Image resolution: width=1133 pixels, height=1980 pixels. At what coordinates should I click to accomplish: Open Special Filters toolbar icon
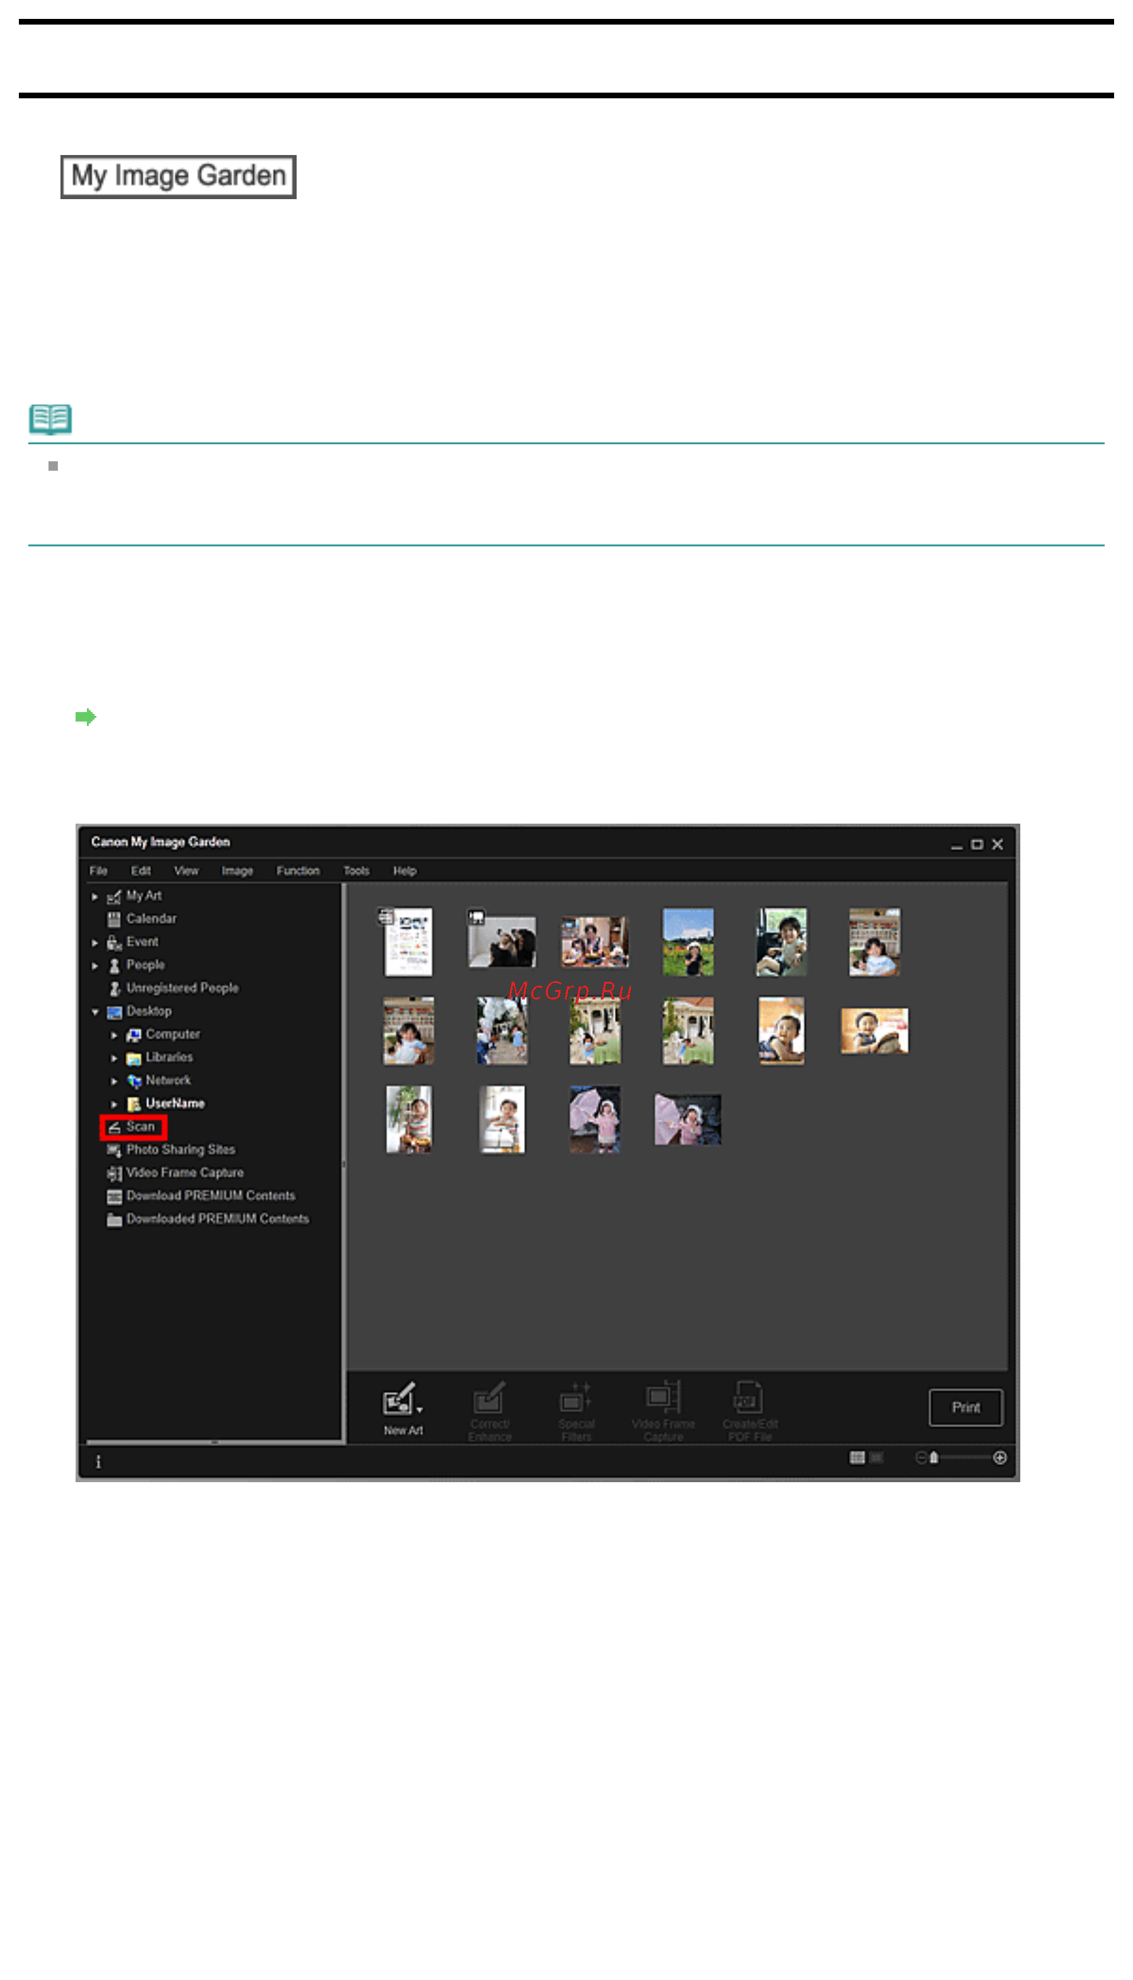(576, 1398)
